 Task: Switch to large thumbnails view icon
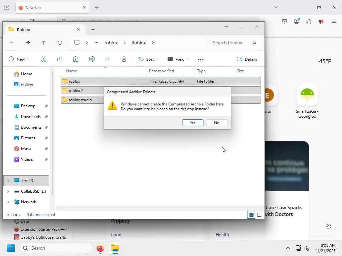coord(259,215)
